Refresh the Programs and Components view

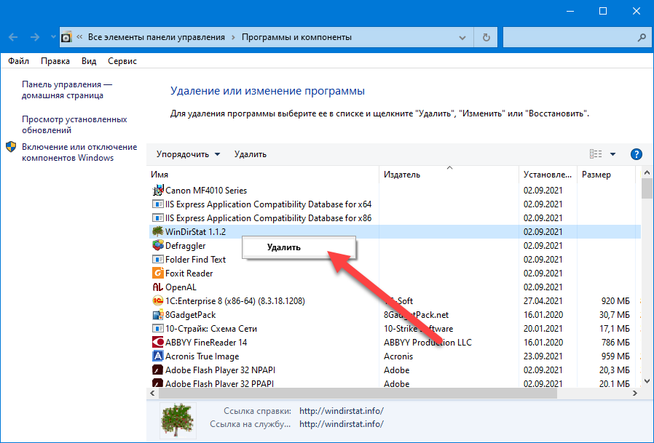click(486, 37)
